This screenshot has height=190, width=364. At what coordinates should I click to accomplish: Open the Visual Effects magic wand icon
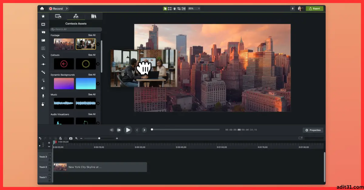(43, 56)
